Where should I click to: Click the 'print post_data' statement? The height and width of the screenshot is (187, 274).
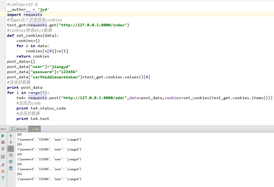[25, 87]
